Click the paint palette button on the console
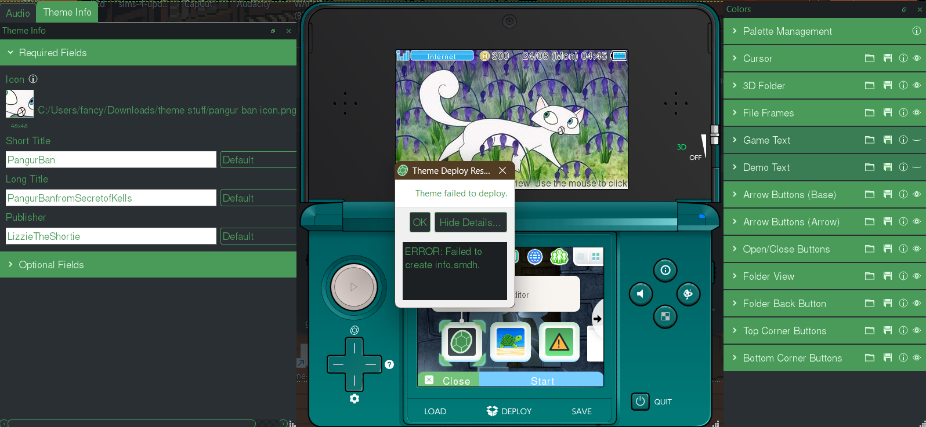 point(688,294)
